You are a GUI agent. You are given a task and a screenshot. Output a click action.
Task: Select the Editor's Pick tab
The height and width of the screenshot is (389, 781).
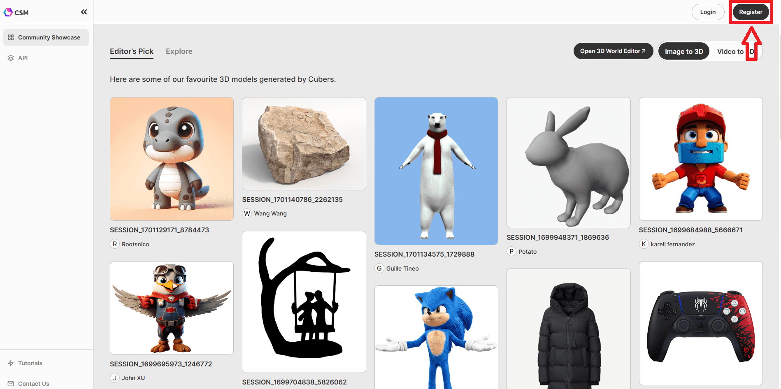131,51
